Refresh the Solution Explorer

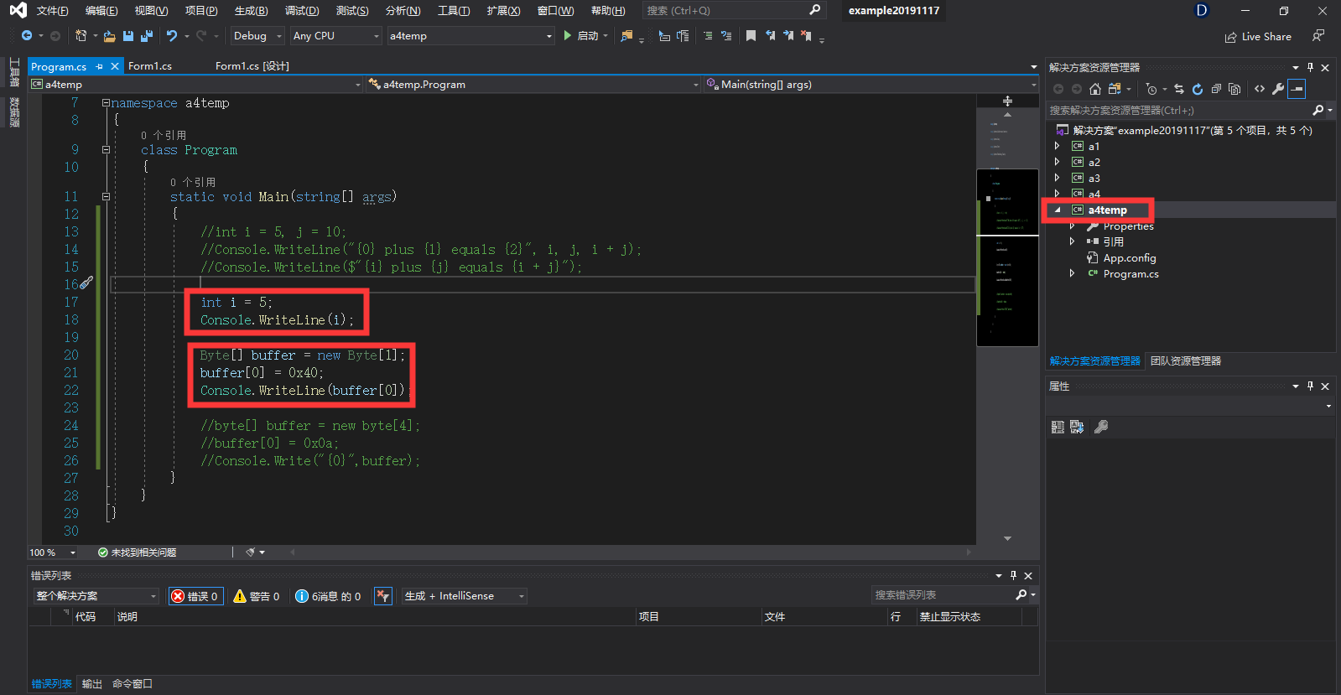[1198, 89]
